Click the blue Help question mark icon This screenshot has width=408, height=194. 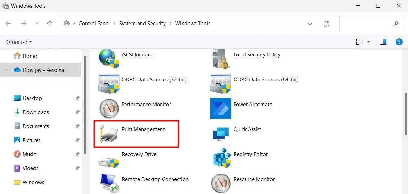[x=399, y=42]
